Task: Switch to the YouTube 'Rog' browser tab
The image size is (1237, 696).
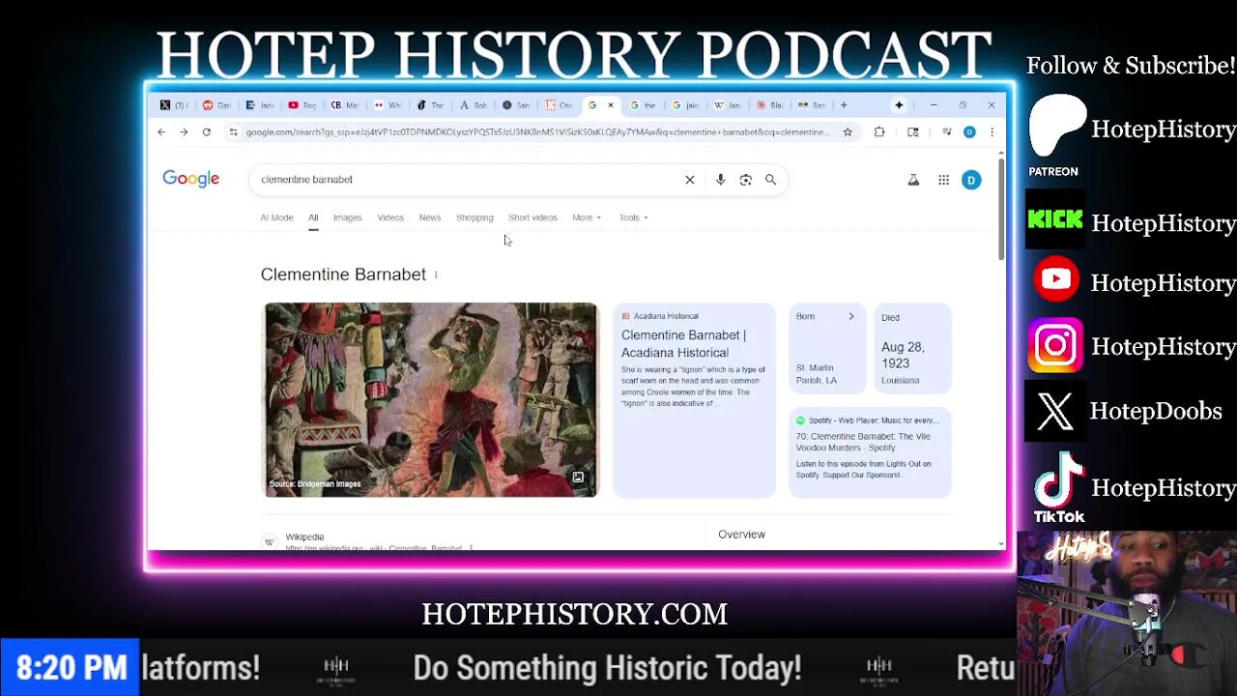Action: point(302,105)
